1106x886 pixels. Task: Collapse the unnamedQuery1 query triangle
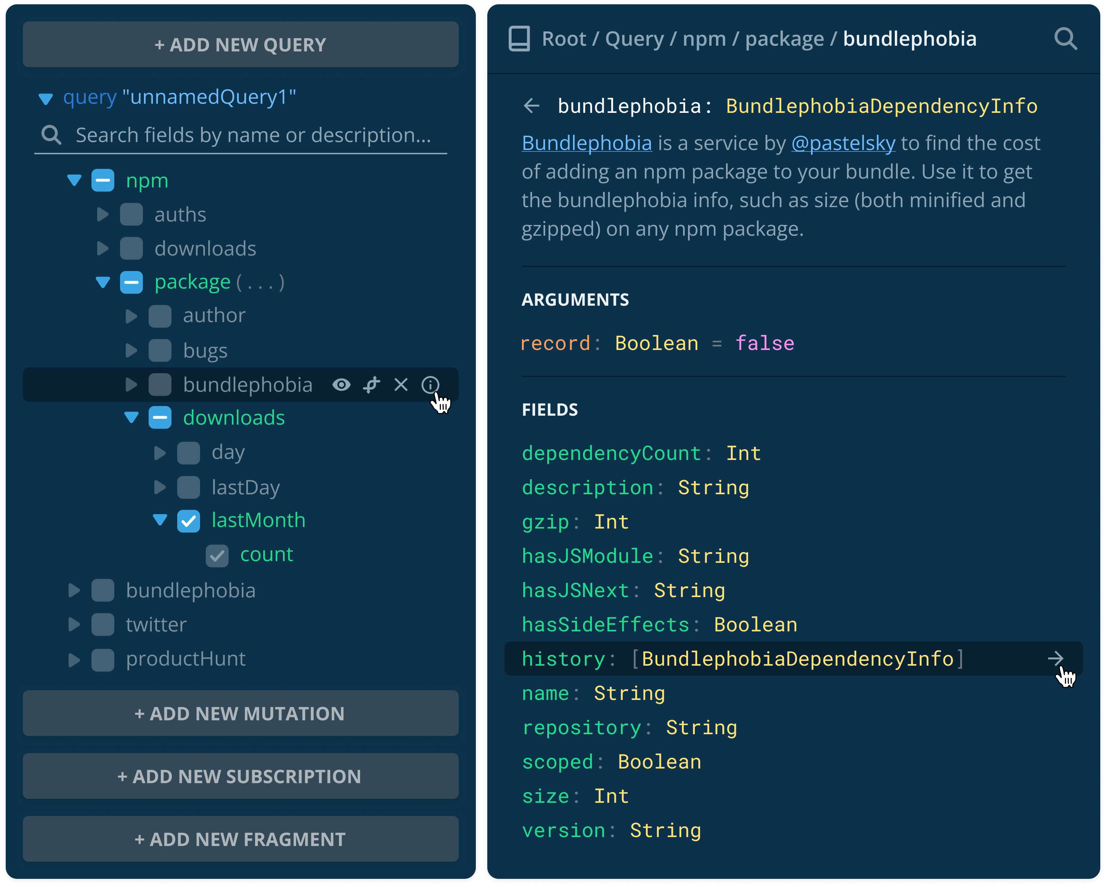pos(46,99)
